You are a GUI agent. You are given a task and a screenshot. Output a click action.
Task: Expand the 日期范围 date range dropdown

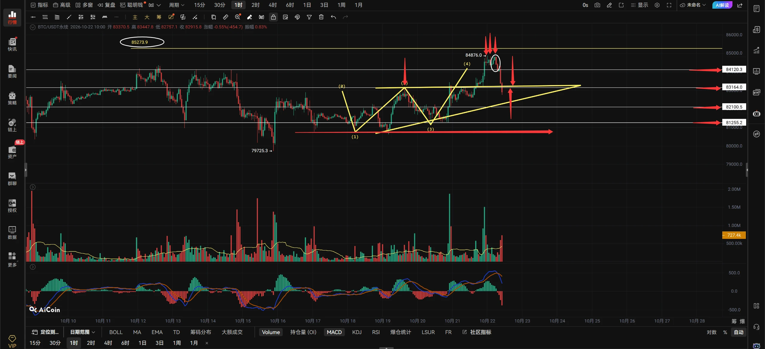click(82, 332)
